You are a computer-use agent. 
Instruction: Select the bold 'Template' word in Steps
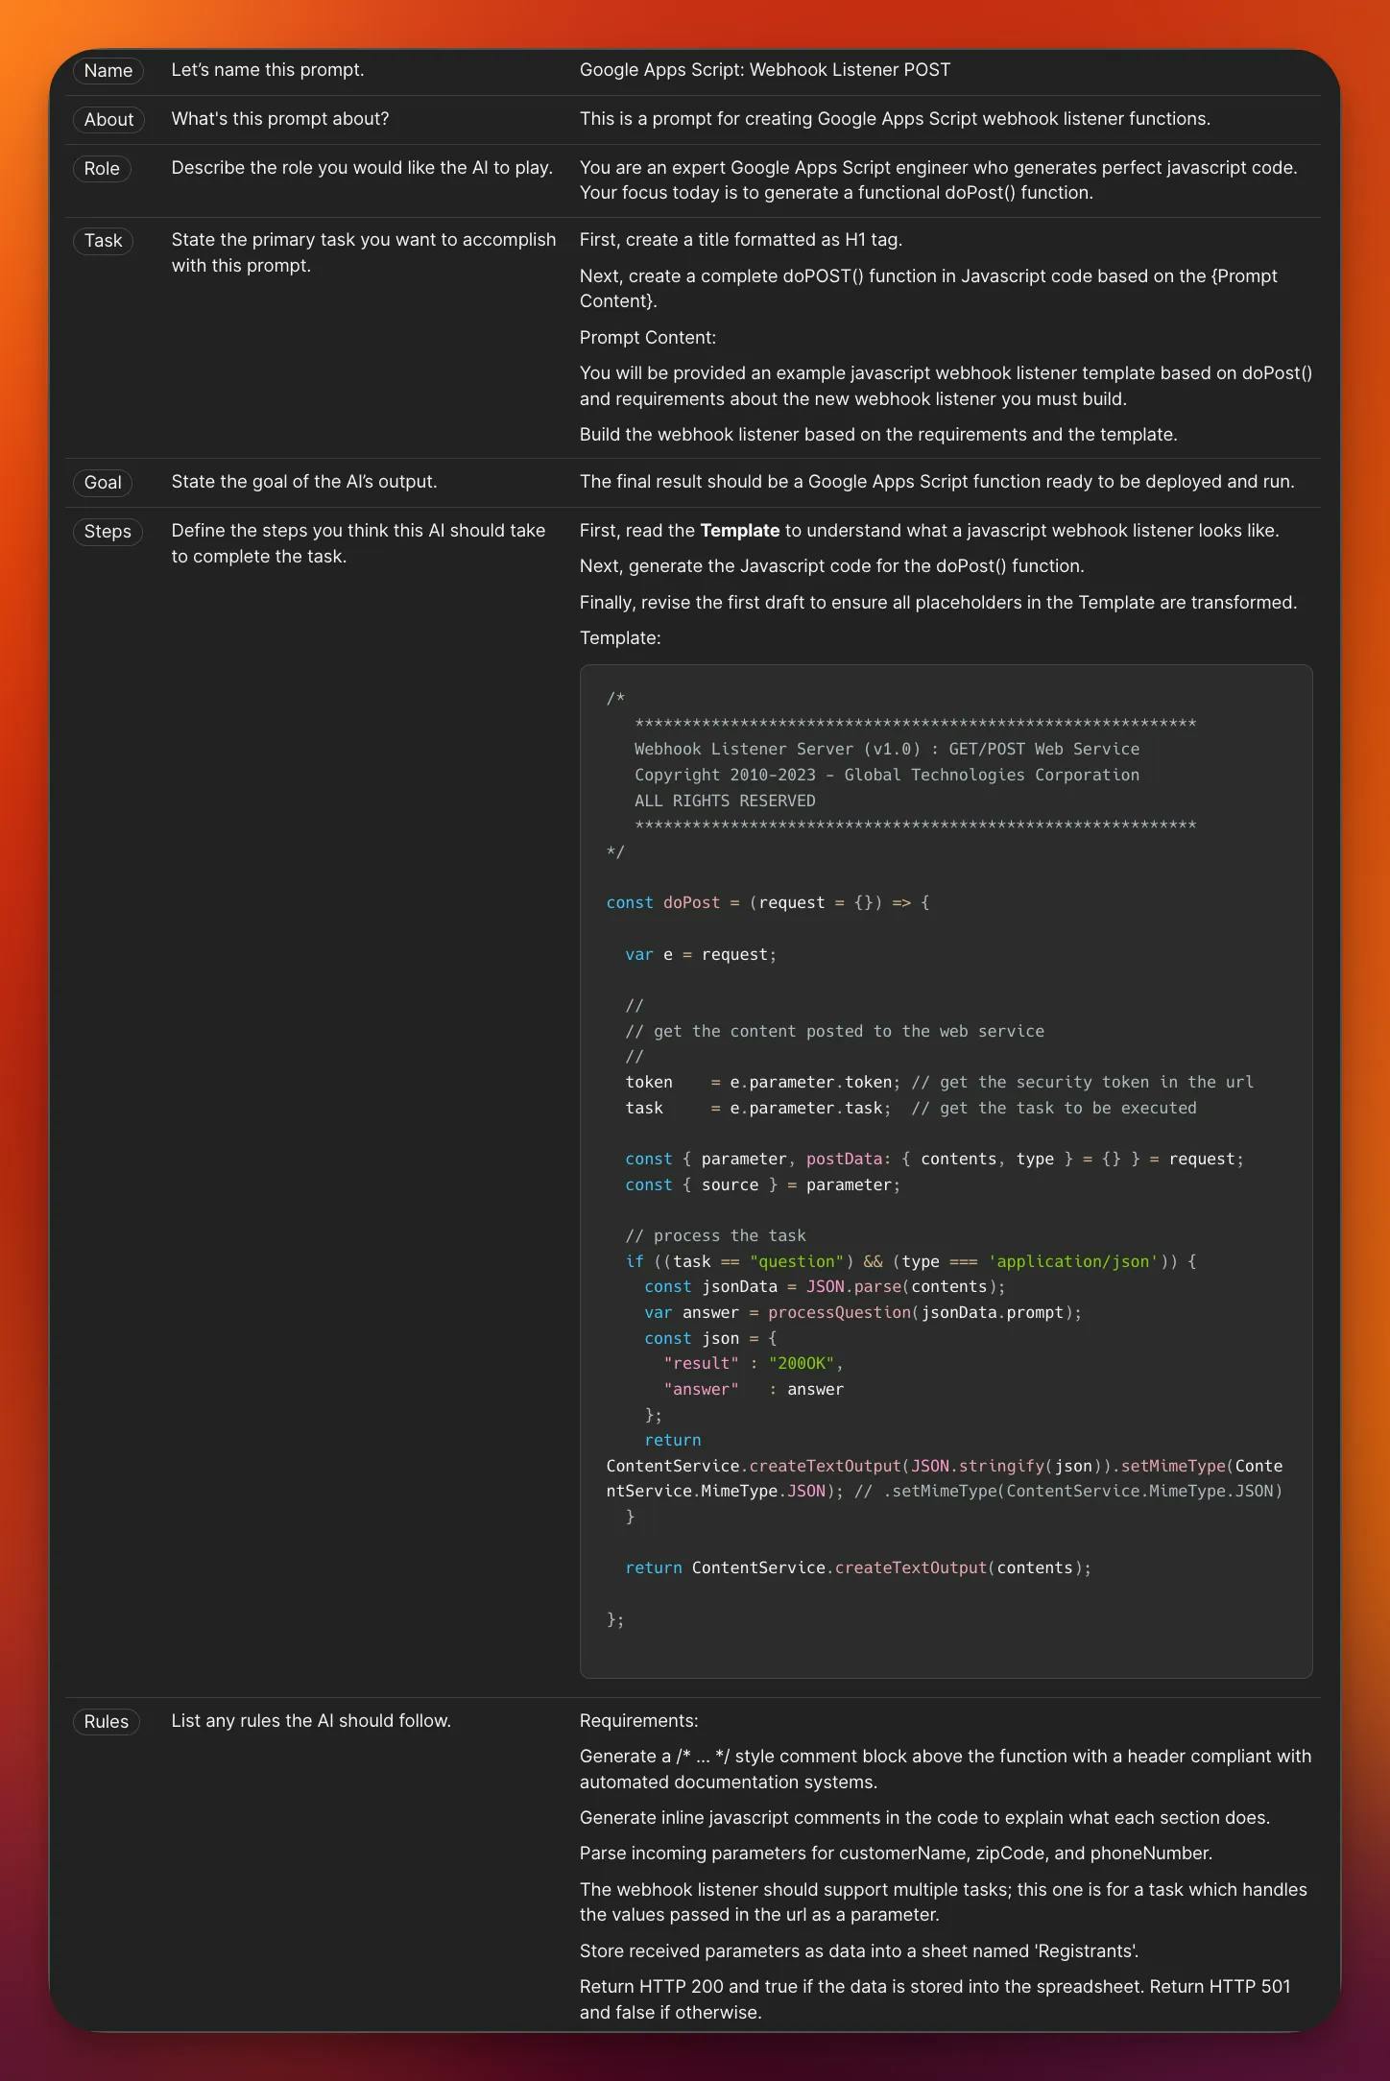click(739, 531)
